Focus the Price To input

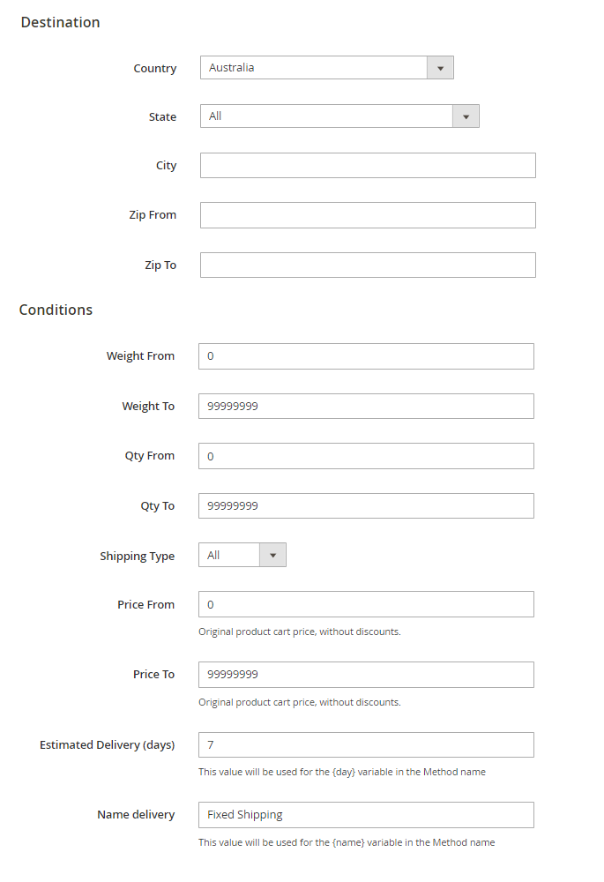pos(366,675)
